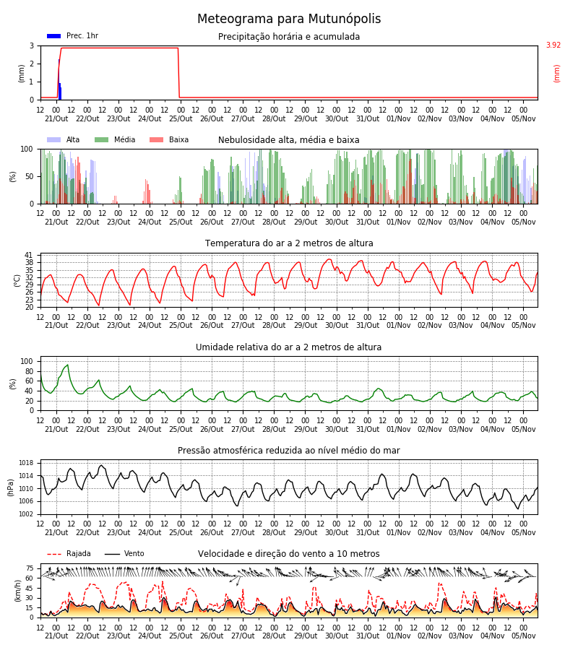Viewport: 578px width, 650px height.
Task: Click the 05/Nov label under wind chart
Action: click(x=523, y=636)
